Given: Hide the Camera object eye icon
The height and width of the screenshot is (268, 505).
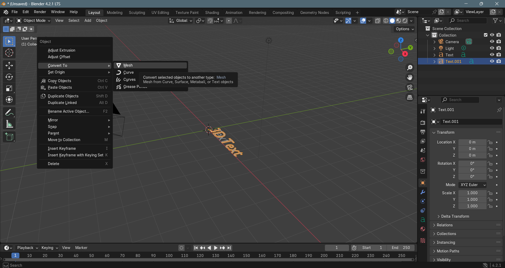Looking at the screenshot, I should (492, 41).
